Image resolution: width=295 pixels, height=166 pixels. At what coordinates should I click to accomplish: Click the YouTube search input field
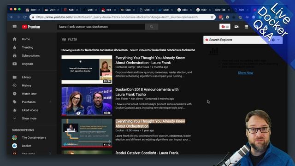click(x=101, y=27)
